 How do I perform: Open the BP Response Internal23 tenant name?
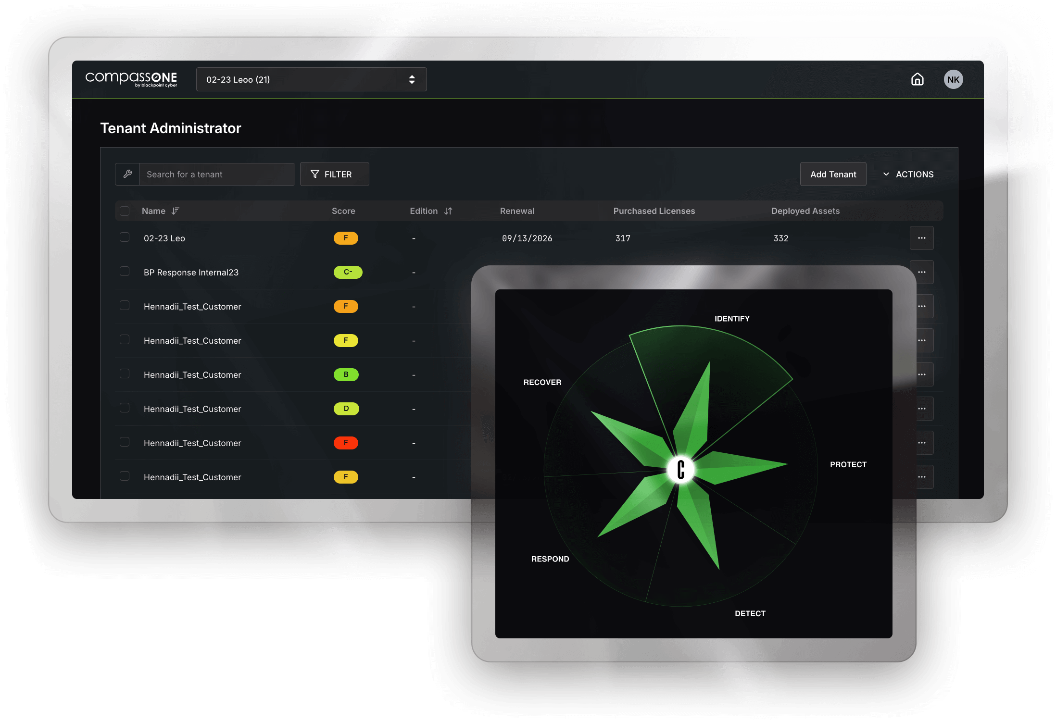191,273
